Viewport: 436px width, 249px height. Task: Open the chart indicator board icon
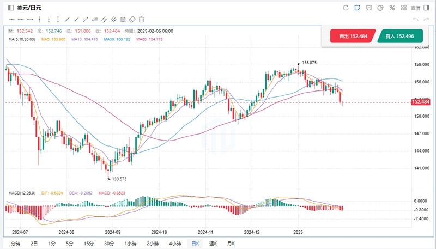click(370, 8)
